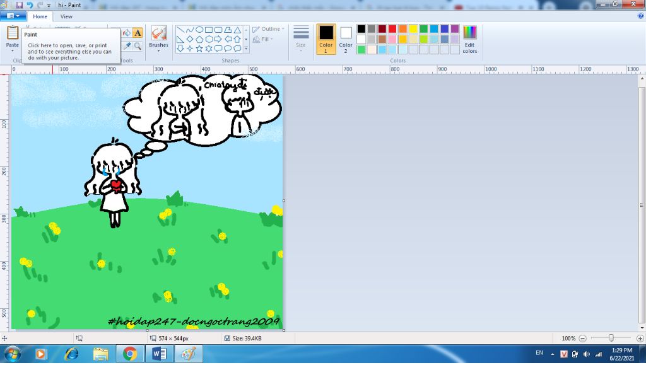Select the Text tool
This screenshot has height=365, width=646.
138,33
